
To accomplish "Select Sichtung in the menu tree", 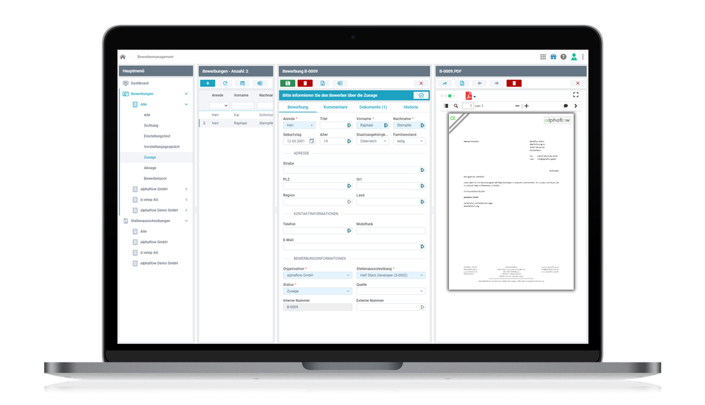I will (151, 126).
